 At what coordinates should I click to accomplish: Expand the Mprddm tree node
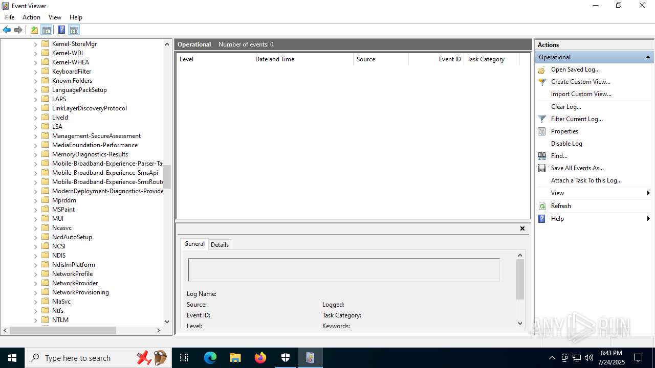pyautogui.click(x=36, y=200)
